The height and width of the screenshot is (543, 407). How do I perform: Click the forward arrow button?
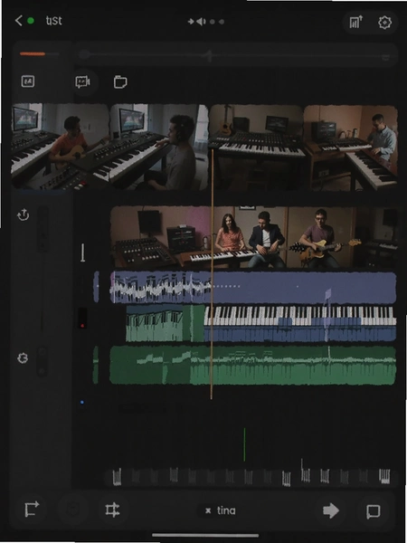[x=331, y=510]
